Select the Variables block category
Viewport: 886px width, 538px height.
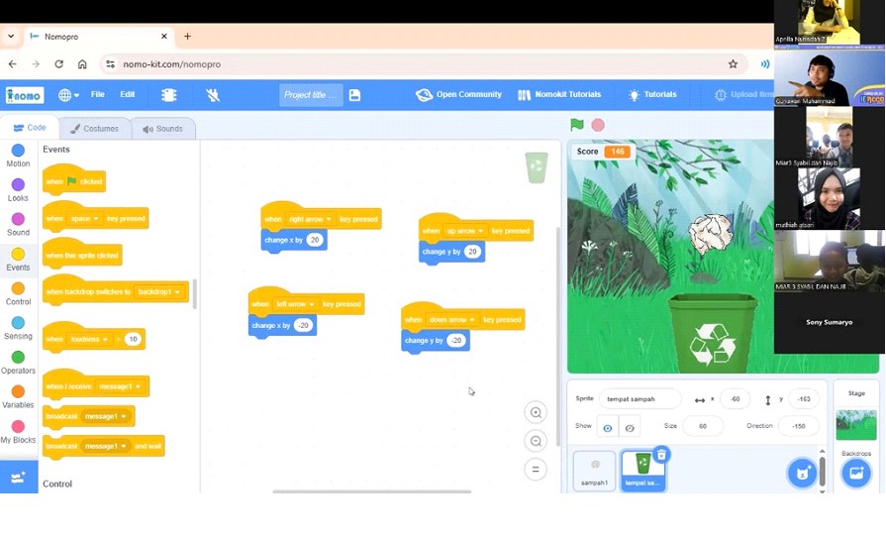[18, 397]
